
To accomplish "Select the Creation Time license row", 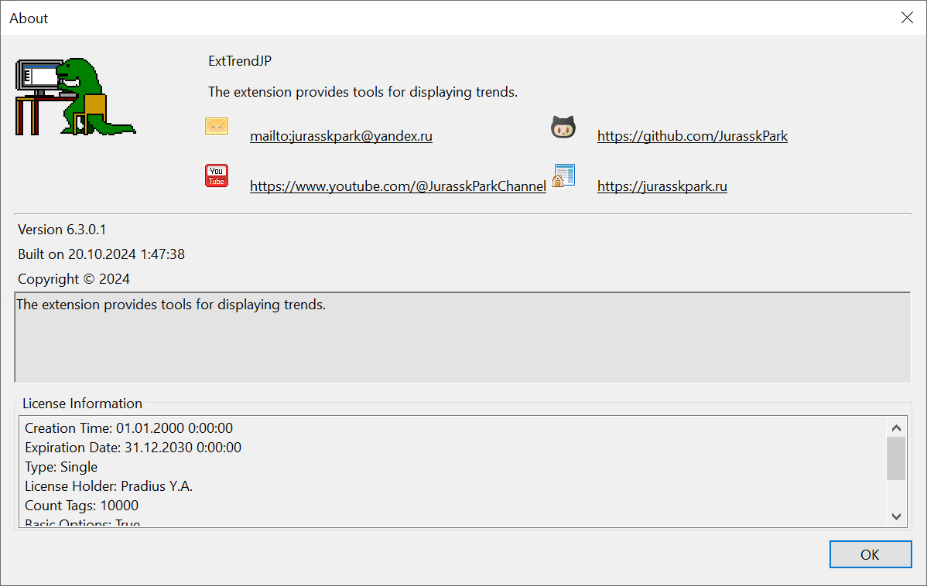I will 129,428.
